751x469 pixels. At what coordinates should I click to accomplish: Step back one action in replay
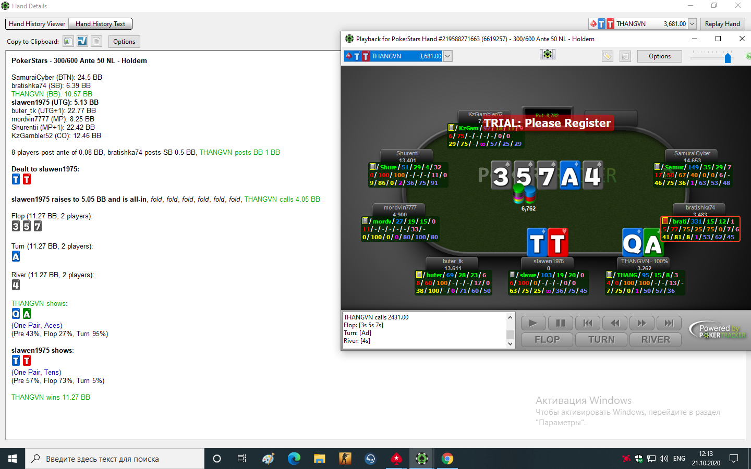click(615, 323)
